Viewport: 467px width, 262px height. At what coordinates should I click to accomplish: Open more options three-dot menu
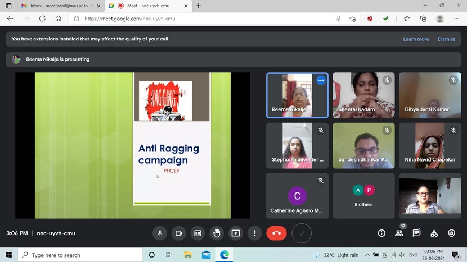[x=254, y=233]
